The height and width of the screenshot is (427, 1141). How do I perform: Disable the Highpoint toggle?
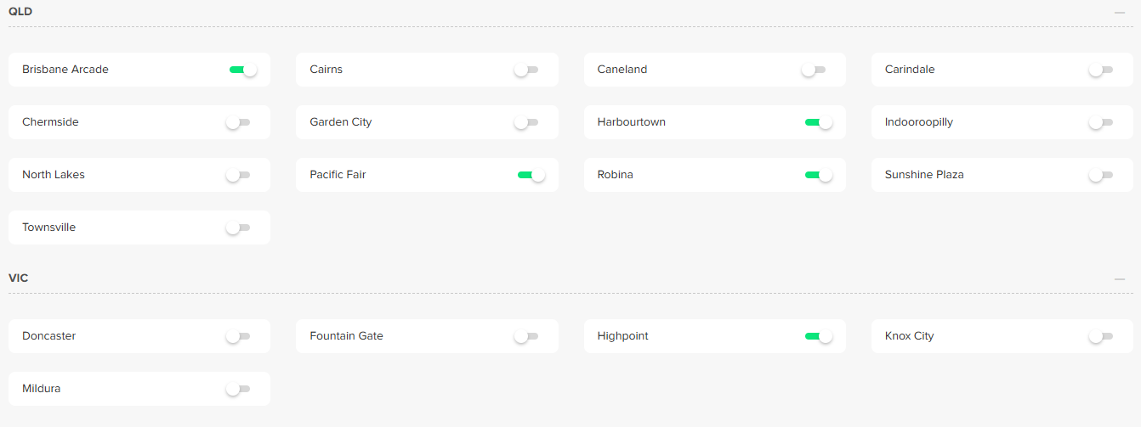(x=818, y=336)
